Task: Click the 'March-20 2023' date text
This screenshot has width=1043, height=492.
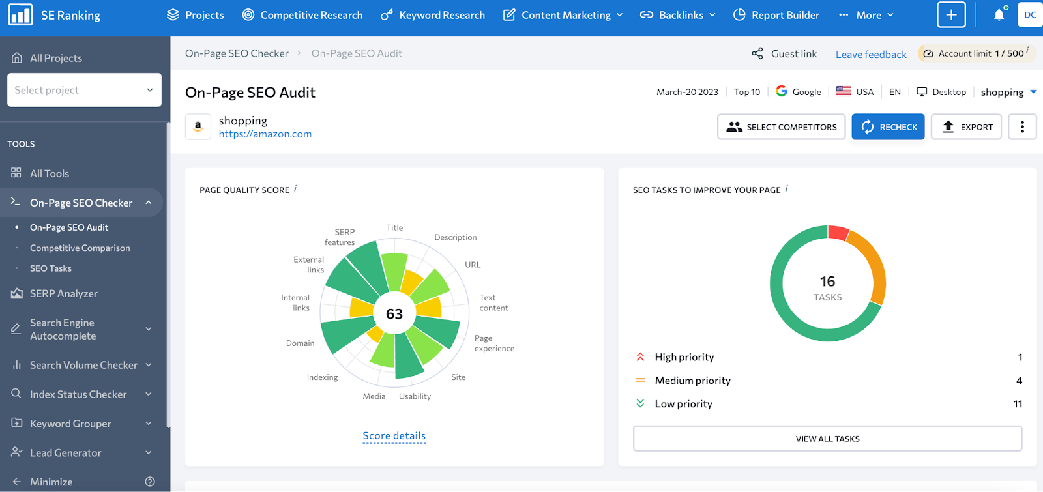Action: pyautogui.click(x=687, y=92)
